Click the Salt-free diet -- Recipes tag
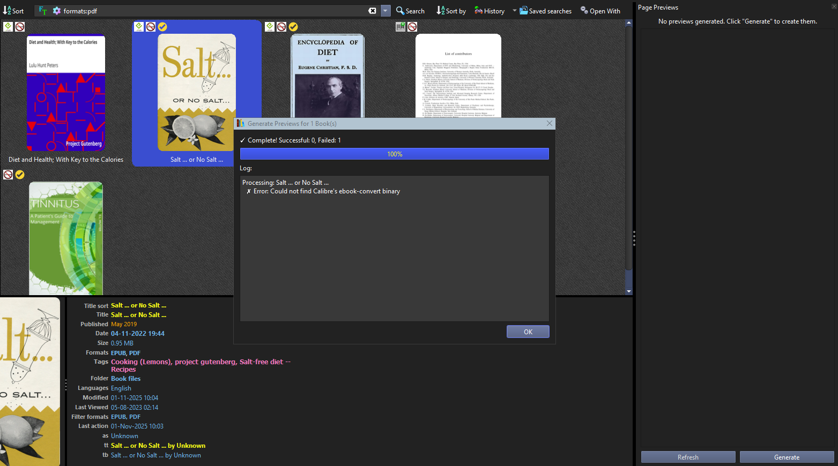The height and width of the screenshot is (466, 838). tap(201, 366)
